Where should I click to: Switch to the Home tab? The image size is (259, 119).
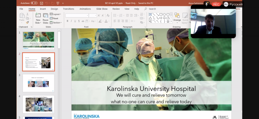[x=32, y=9]
